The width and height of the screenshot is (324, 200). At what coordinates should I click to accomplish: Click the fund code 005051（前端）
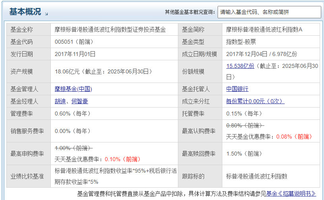coord(74,42)
